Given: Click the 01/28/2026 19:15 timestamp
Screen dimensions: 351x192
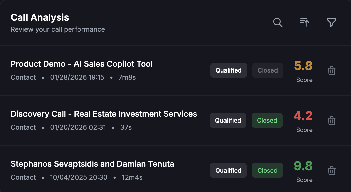Looking at the screenshot, I should click(x=77, y=77).
